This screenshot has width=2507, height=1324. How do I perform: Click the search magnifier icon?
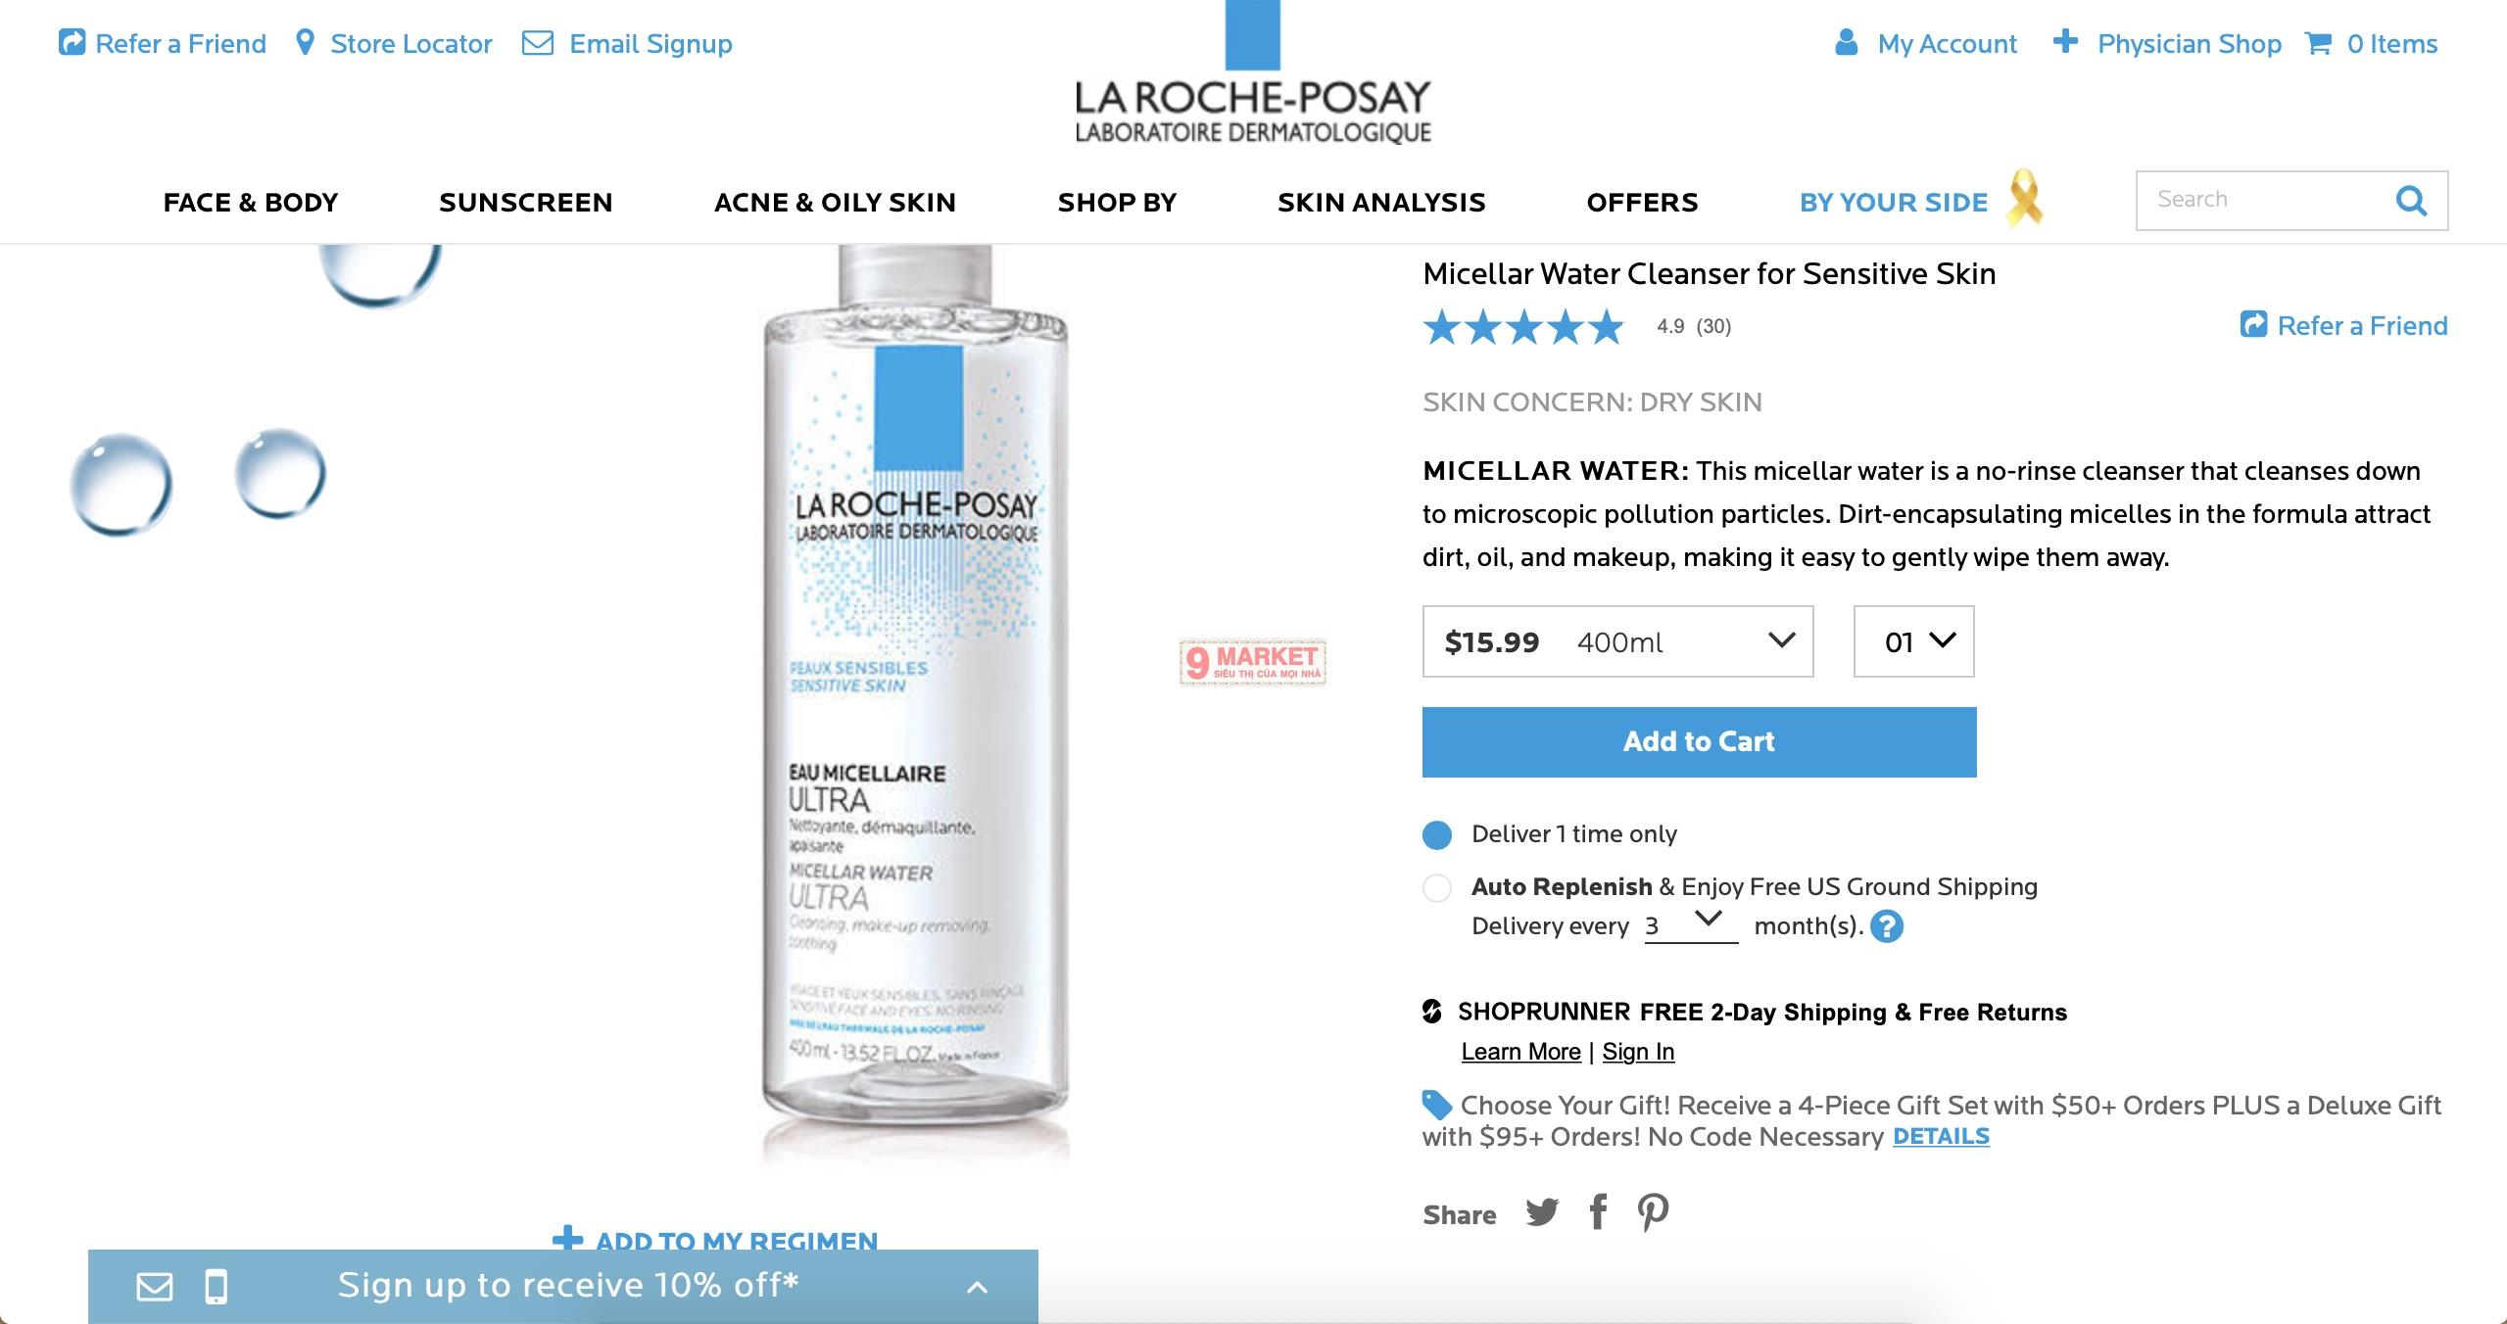tap(2412, 201)
